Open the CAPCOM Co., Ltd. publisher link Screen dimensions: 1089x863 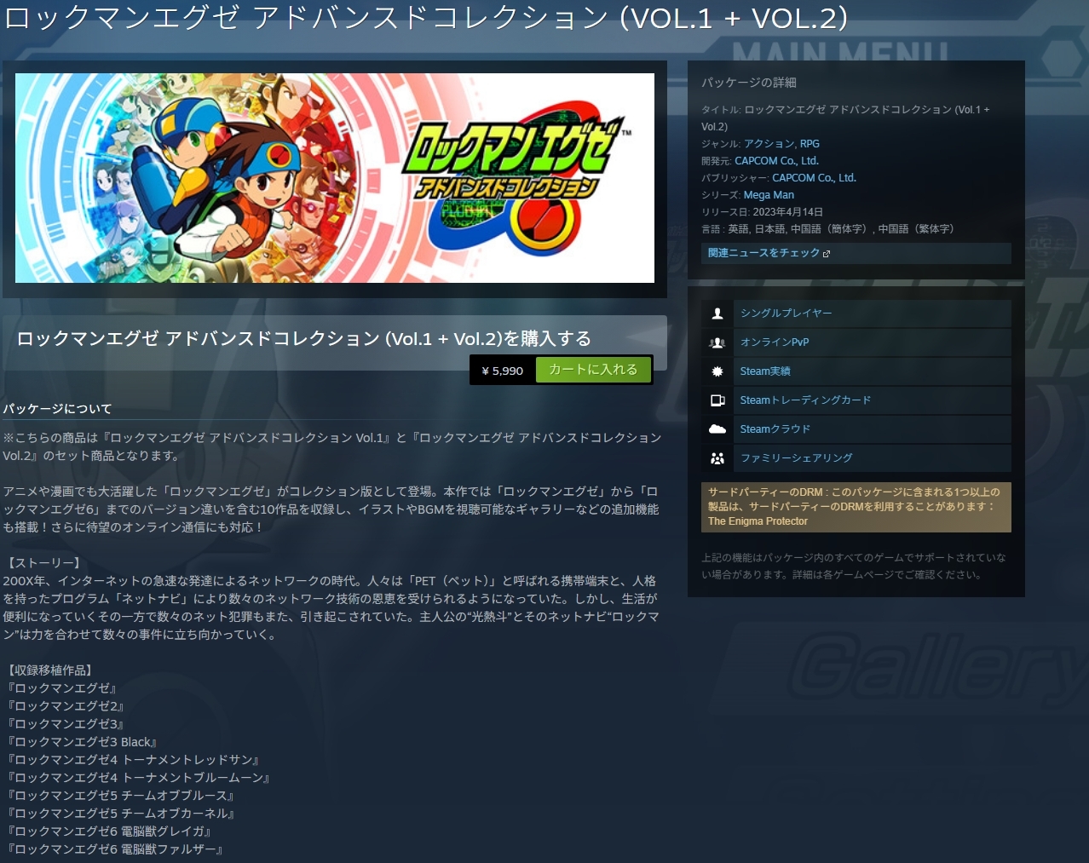pos(814,178)
